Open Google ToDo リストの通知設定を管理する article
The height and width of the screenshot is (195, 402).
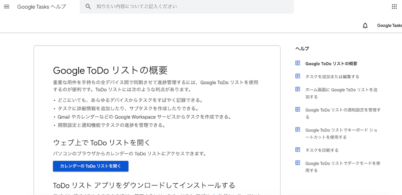click(x=343, y=113)
